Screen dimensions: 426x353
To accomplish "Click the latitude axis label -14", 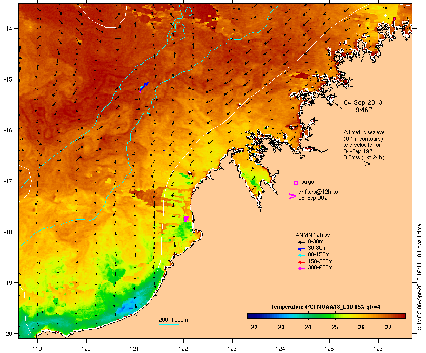I will tap(7, 28).
